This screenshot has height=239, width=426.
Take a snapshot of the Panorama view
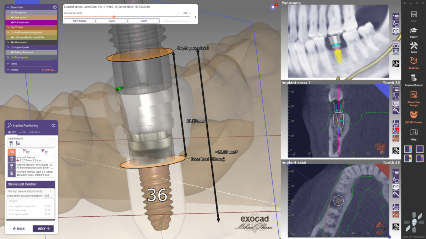[x=396, y=31]
